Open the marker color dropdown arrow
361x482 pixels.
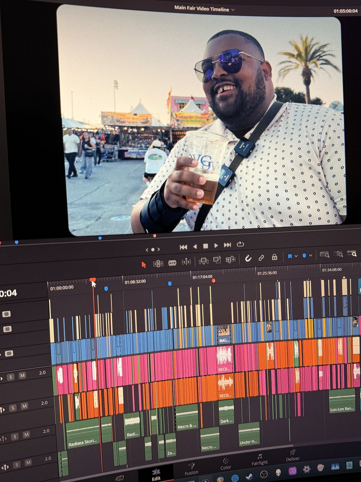[x=310, y=255]
